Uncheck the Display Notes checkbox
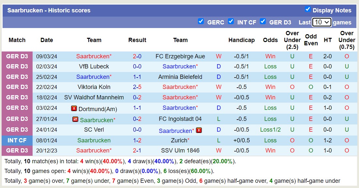359x188 pixels. [x=308, y=10]
